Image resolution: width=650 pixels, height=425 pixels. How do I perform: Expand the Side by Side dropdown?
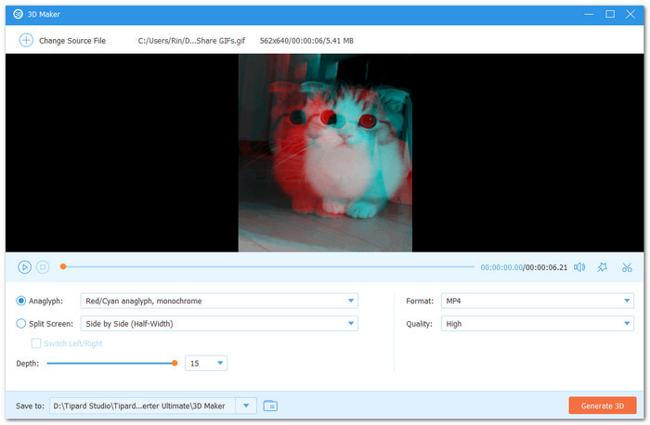click(219, 324)
